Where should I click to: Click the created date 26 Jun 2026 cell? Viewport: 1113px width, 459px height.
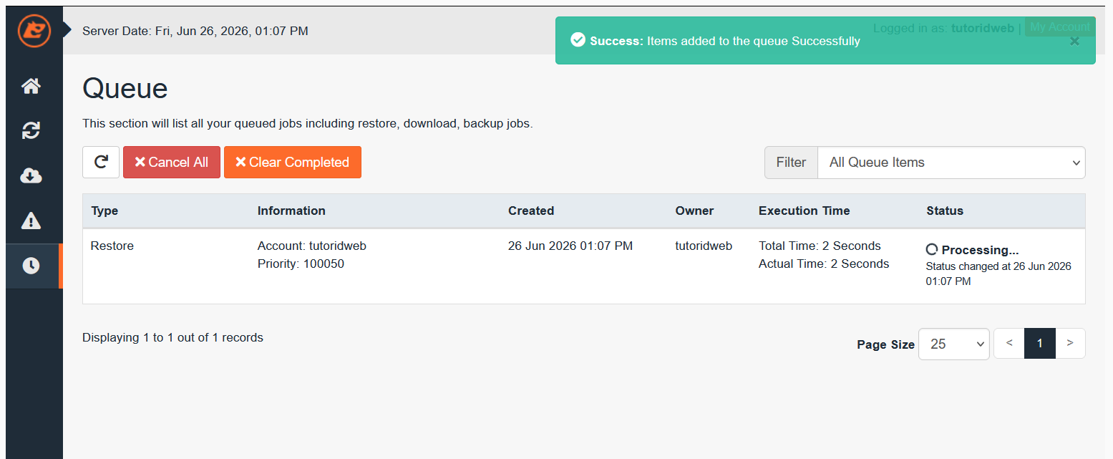click(570, 246)
